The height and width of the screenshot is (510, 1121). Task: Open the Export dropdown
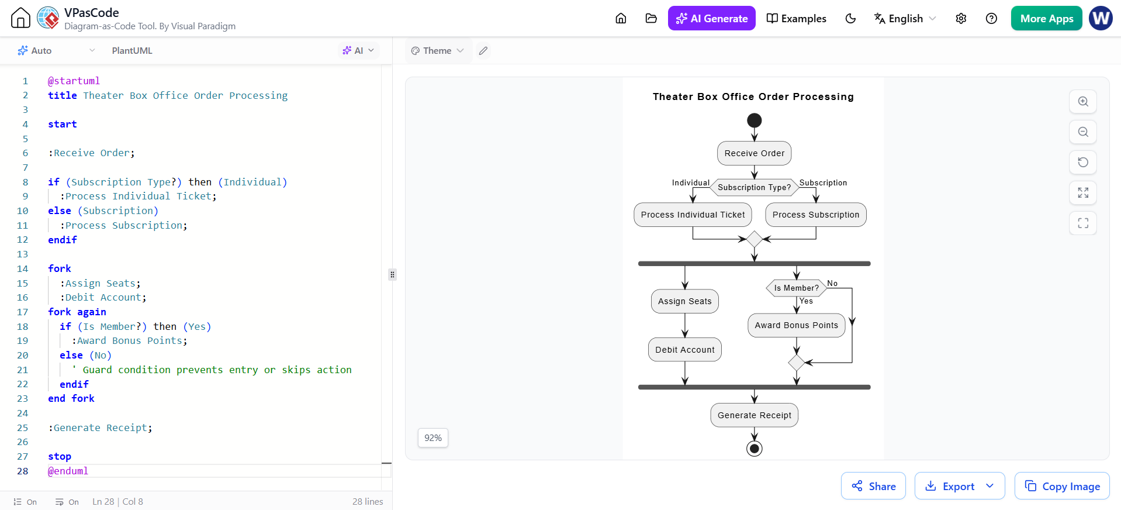click(x=960, y=486)
